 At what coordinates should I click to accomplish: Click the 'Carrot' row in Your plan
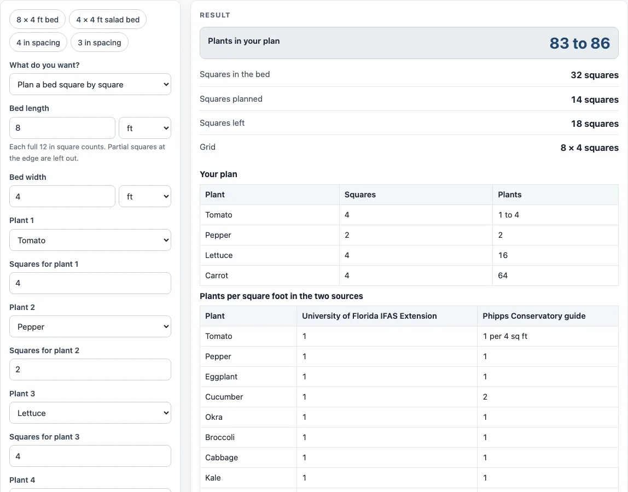(409, 276)
